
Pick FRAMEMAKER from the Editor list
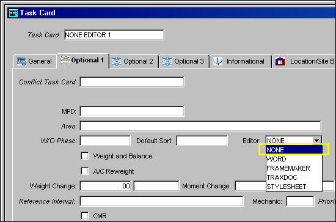pos(294,168)
